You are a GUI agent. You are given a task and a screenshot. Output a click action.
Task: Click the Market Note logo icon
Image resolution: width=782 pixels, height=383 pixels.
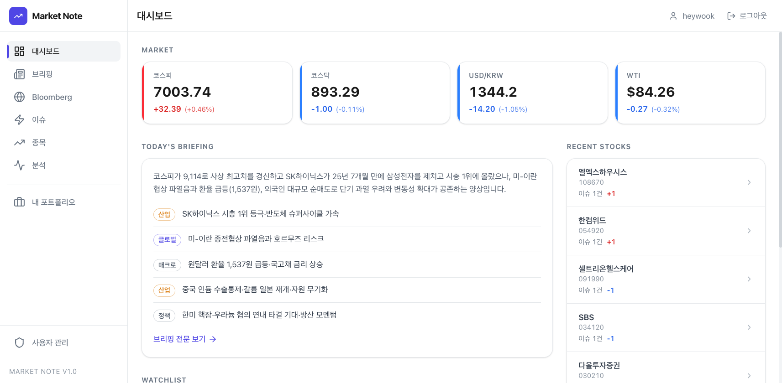(18, 16)
